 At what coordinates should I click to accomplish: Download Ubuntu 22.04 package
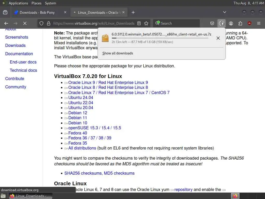81,103
